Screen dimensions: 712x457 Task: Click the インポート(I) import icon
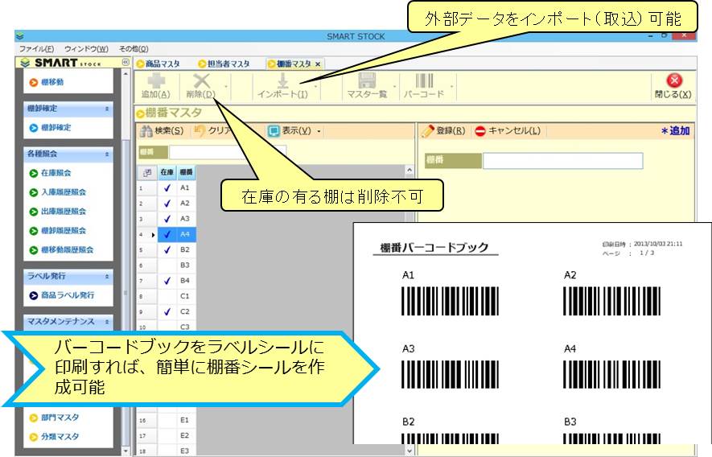tap(282, 86)
